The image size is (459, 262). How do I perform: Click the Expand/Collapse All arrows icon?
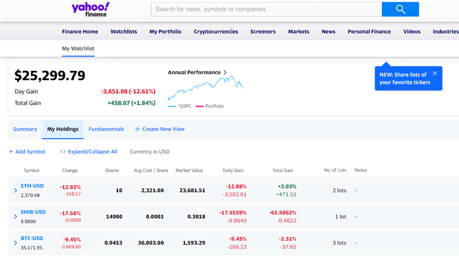click(x=63, y=151)
